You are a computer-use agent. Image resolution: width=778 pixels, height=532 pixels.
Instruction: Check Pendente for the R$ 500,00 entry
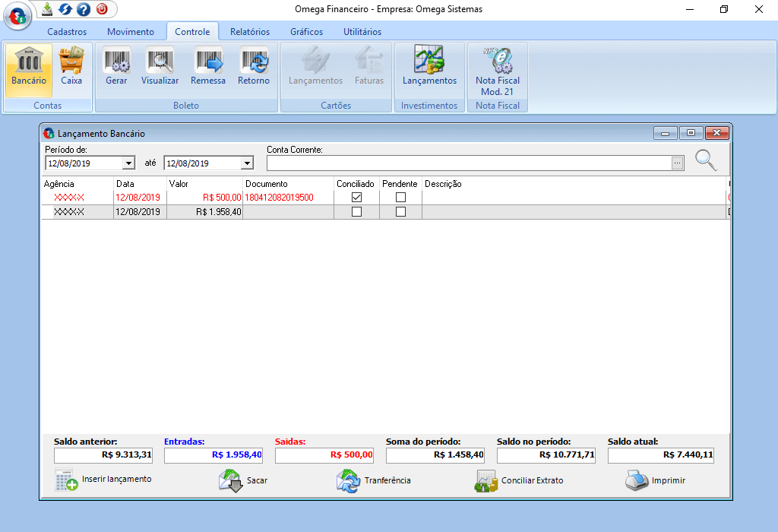pos(400,198)
